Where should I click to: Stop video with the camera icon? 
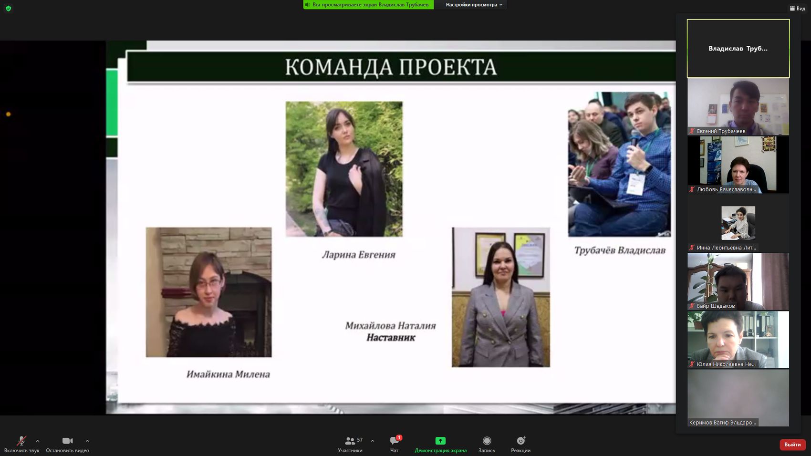click(67, 441)
